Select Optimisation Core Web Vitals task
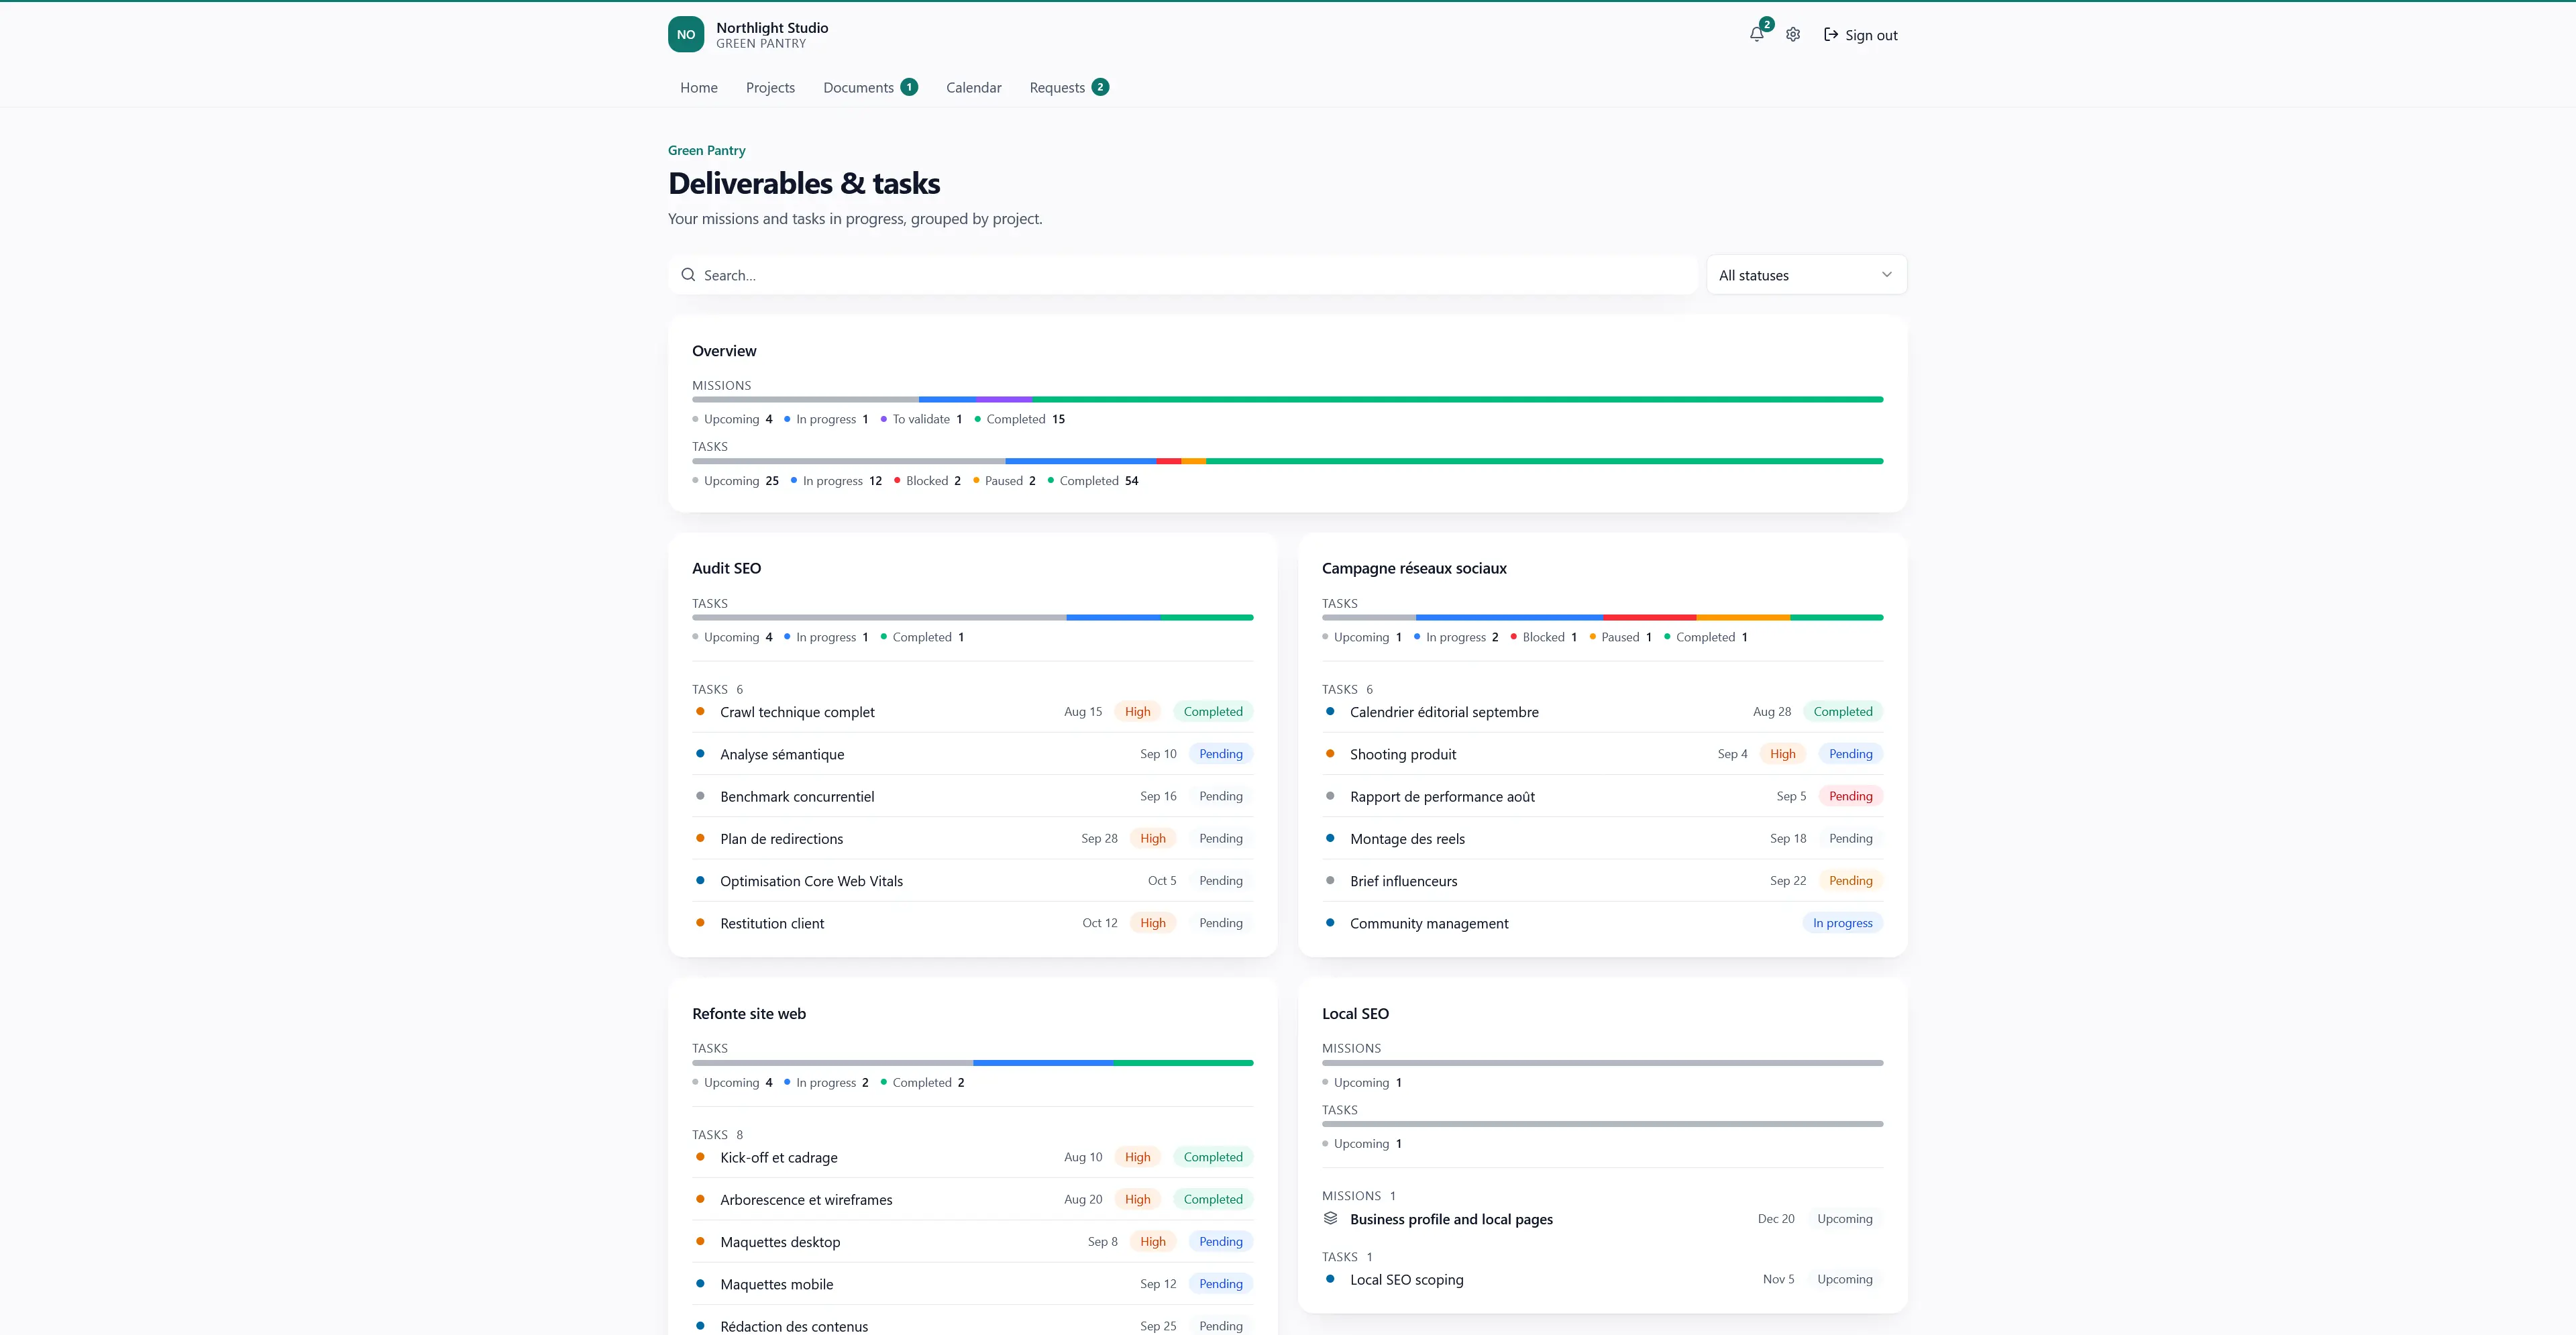Viewport: 2576px width, 1335px height. [972, 881]
